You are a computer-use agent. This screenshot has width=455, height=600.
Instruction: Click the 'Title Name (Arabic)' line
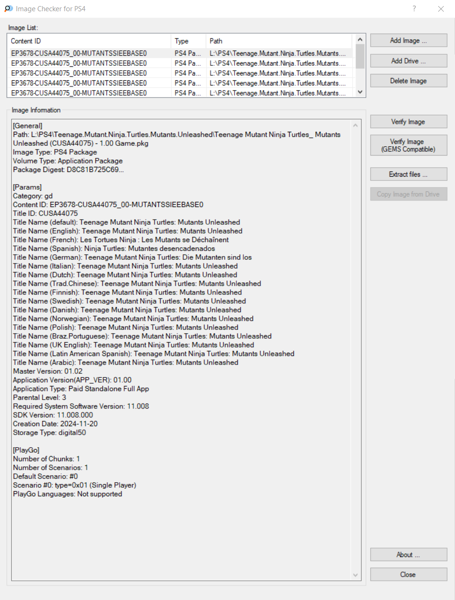[x=126, y=362]
